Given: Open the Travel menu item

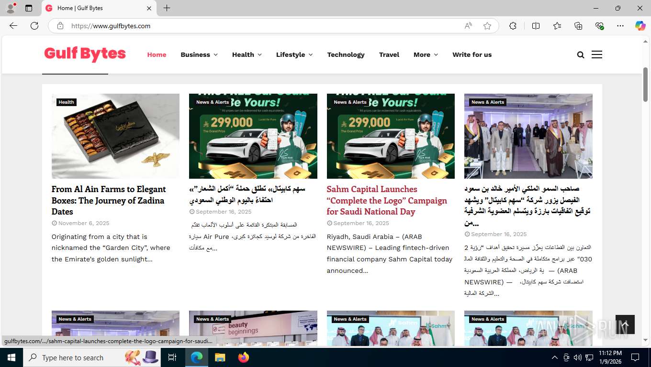Looking at the screenshot, I should [x=389, y=54].
